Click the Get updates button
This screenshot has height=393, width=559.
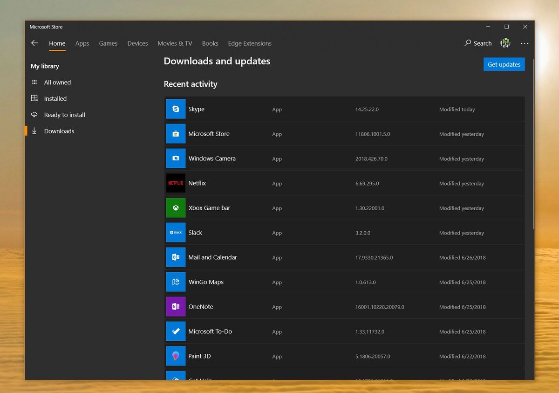[x=504, y=64]
